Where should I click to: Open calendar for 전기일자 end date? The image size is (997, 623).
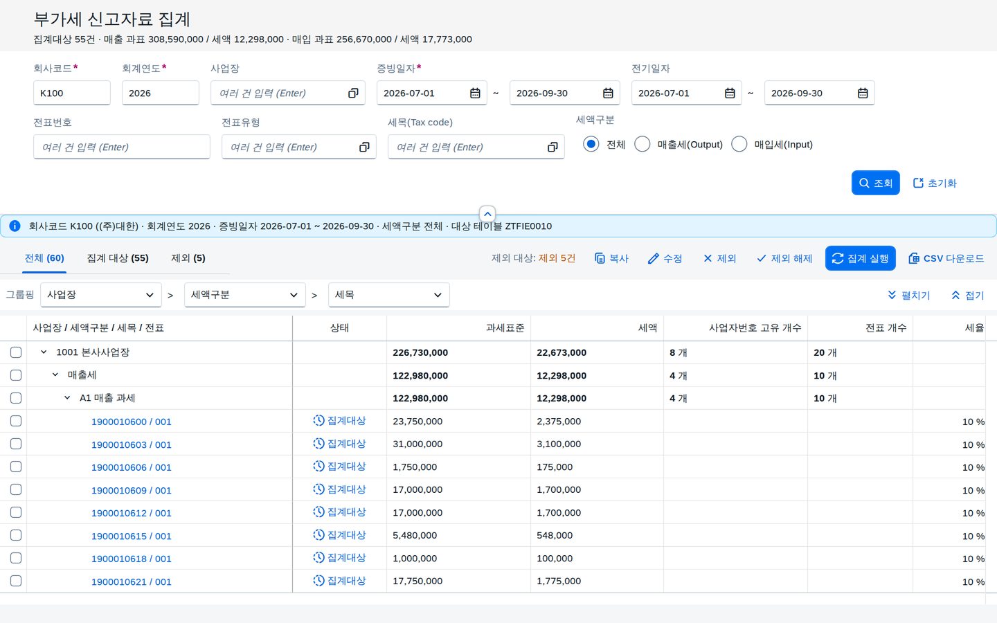pos(863,93)
